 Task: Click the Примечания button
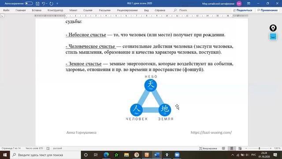coord(267,10)
